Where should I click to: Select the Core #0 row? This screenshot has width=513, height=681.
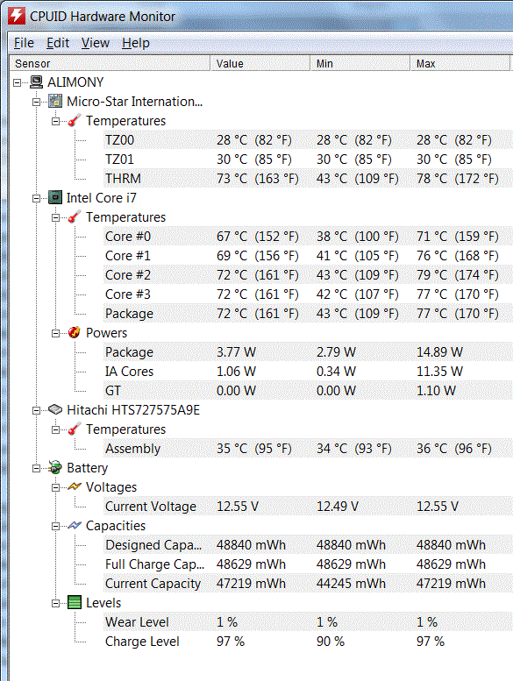coord(308,237)
